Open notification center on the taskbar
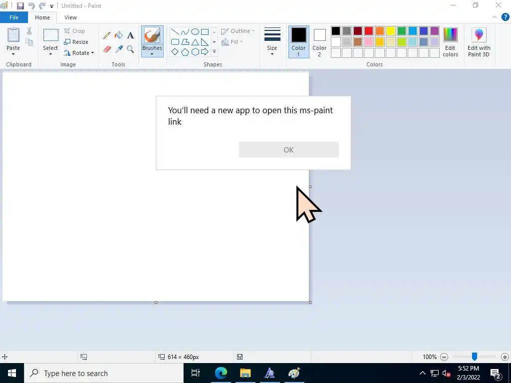Viewport: 511px width, 383px height. [496, 373]
